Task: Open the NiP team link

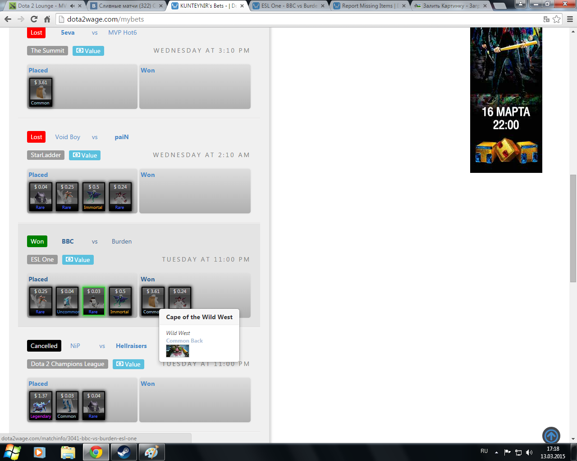Action: click(75, 346)
